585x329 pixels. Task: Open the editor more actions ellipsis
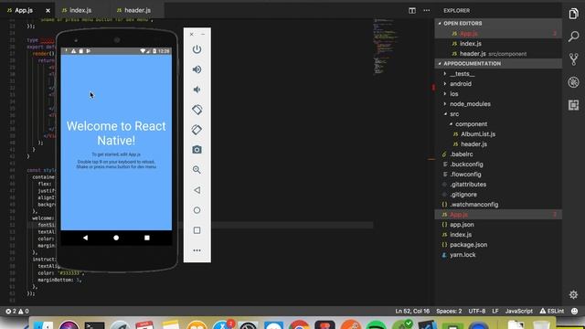pyautogui.click(x=427, y=10)
